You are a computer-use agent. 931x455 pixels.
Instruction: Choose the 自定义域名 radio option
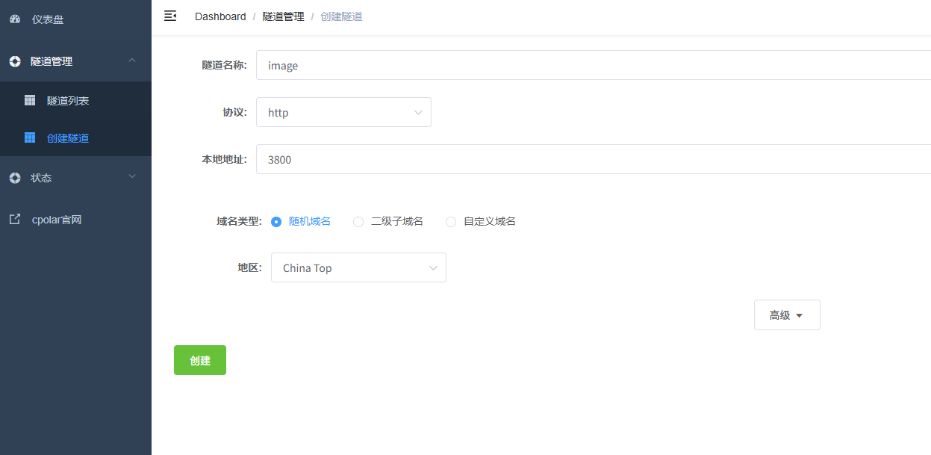point(451,221)
